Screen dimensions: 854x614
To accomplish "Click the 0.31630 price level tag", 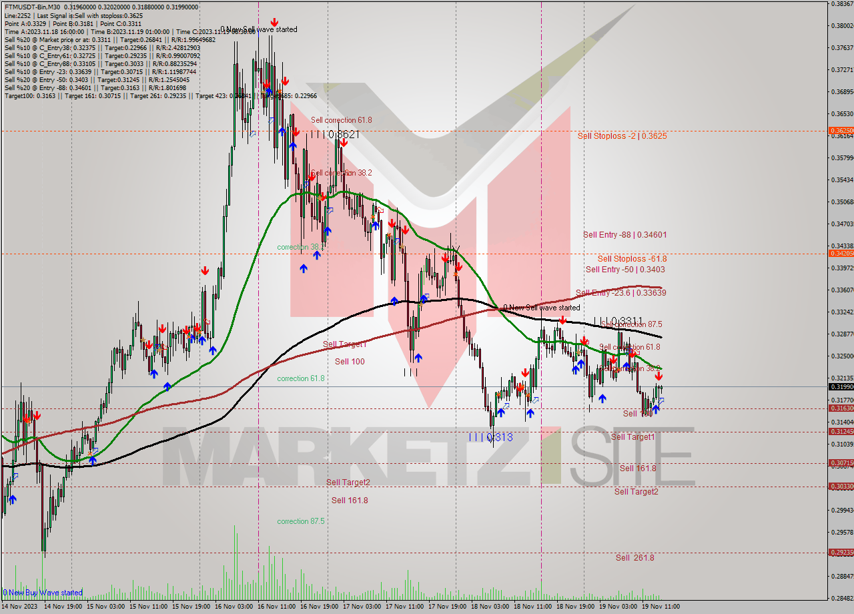I will click(841, 408).
